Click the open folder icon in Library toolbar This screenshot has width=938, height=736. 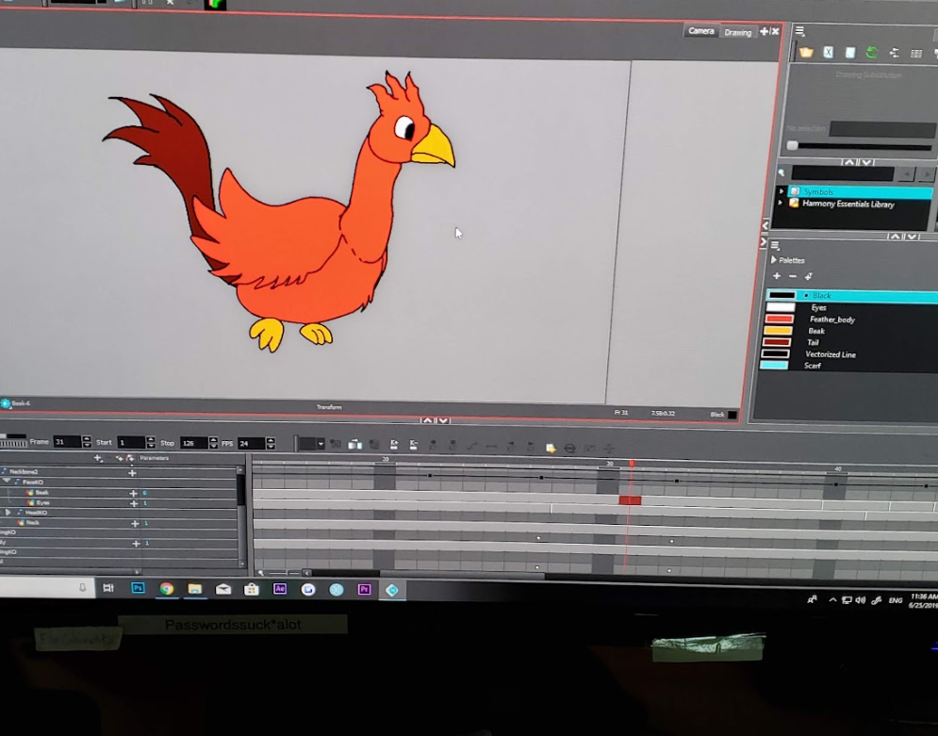(806, 53)
